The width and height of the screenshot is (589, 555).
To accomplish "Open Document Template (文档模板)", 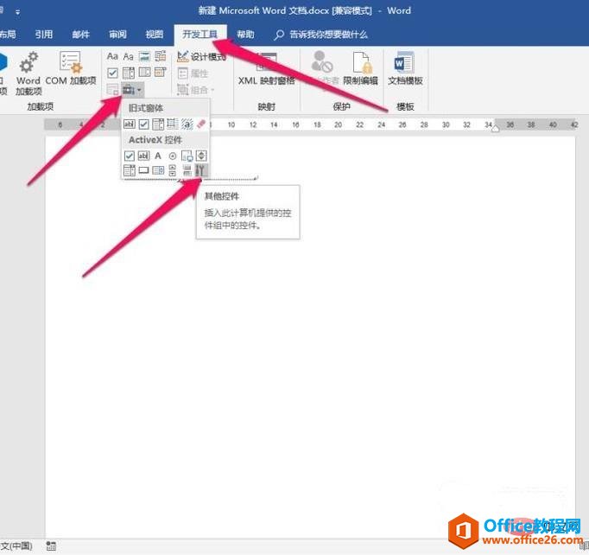I will [x=405, y=68].
